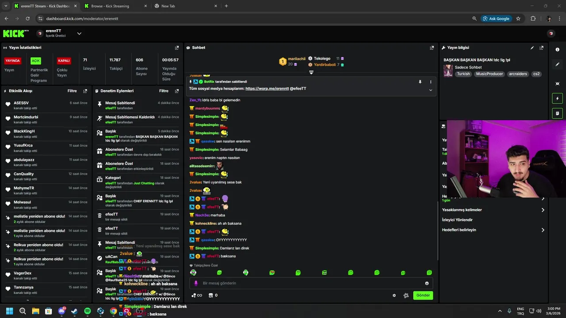Pop out the Yayın bilgisi panel

[541, 48]
